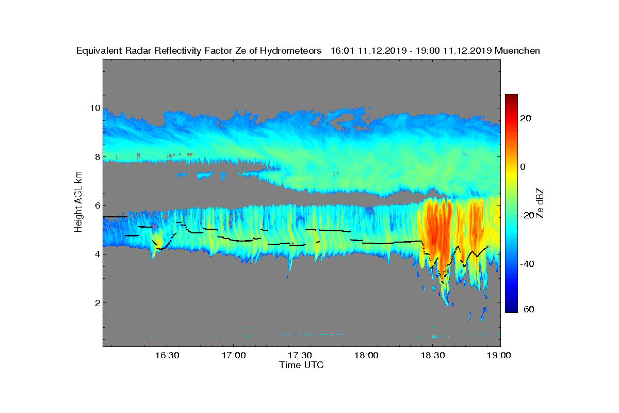This screenshot has height=413, width=619.
Task: Click the '16:30' time tick label
Action: pyautogui.click(x=167, y=355)
